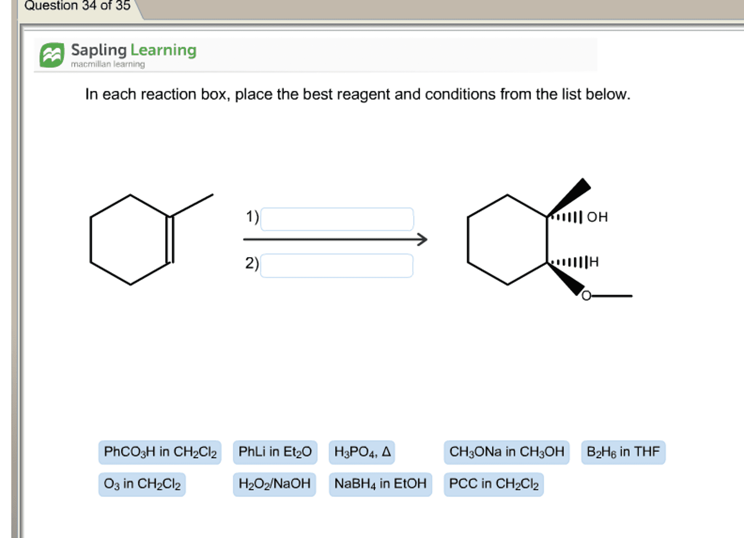Click the product structure with OH group
The width and height of the screenshot is (744, 538).
coord(549,240)
